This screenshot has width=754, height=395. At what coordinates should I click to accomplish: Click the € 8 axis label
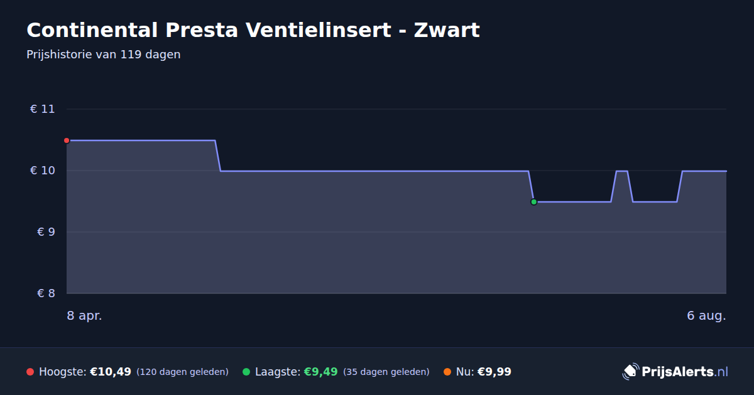(46, 293)
